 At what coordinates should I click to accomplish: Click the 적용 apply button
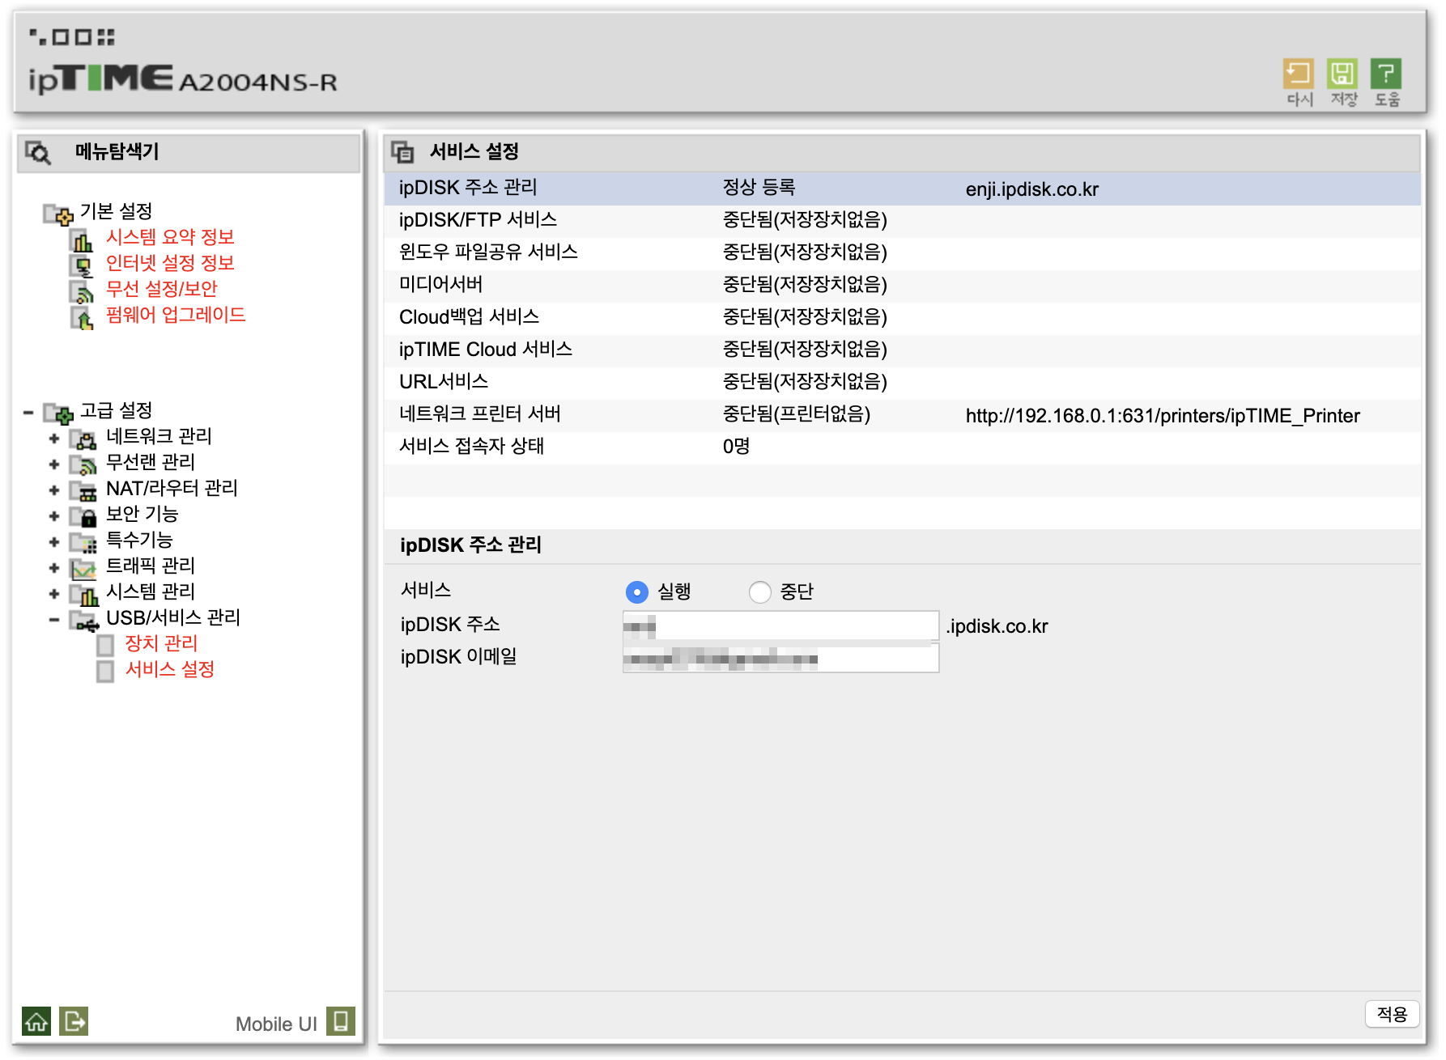click(x=1392, y=1014)
